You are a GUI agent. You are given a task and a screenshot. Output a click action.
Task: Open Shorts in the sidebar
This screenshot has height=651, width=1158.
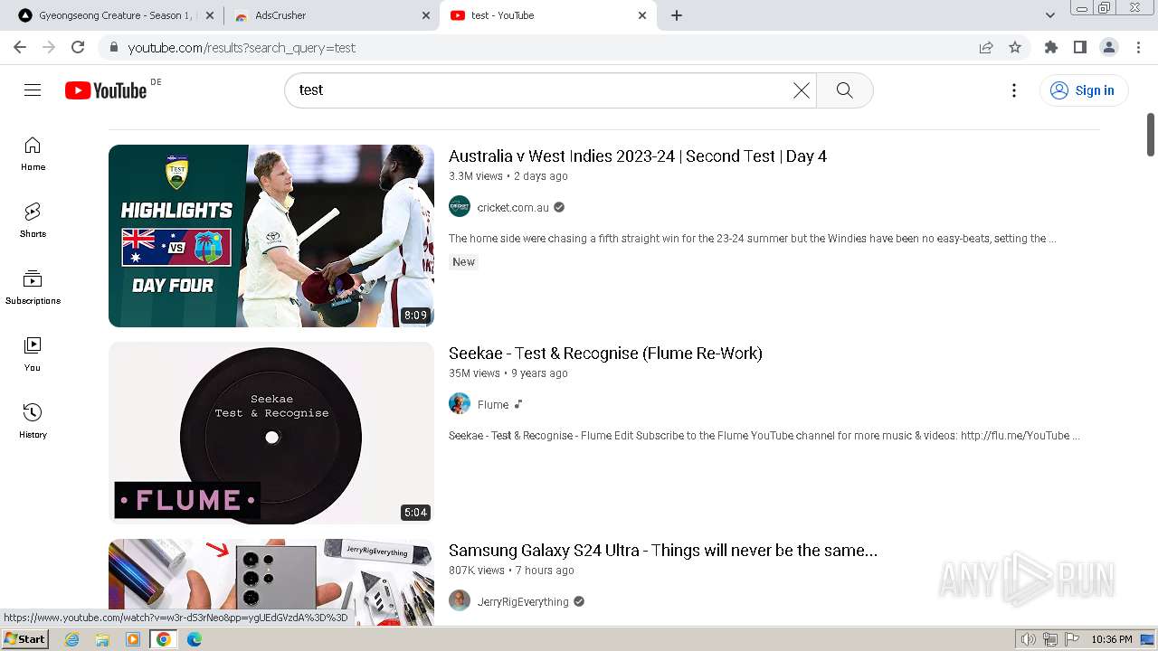[x=33, y=221]
